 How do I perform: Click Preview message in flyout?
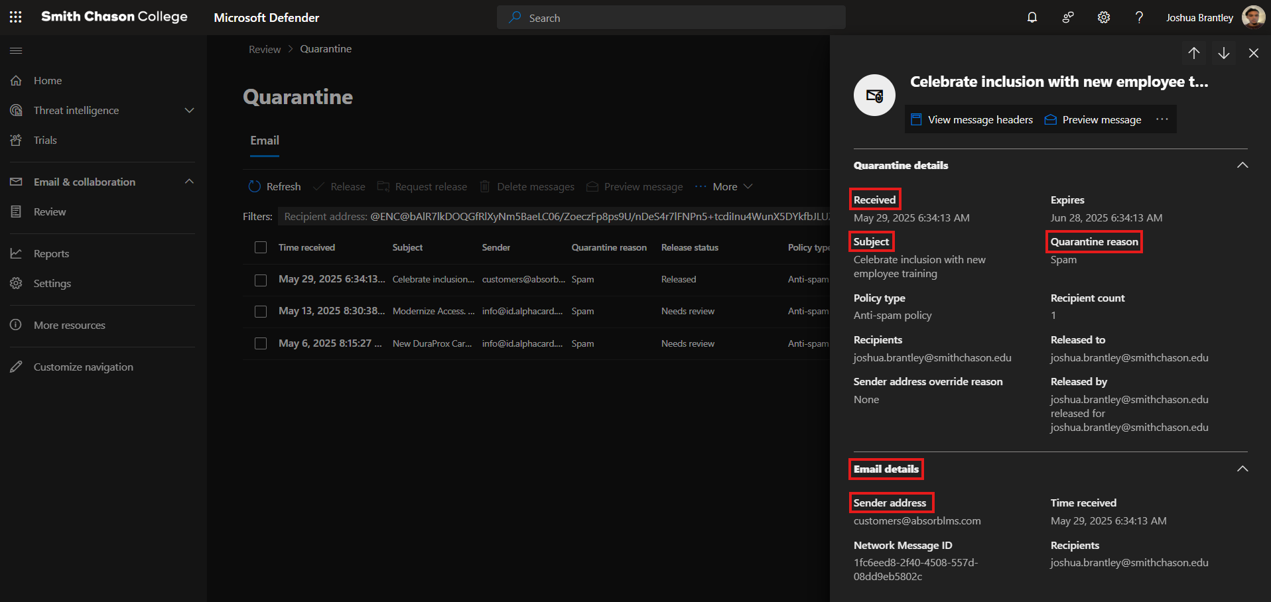click(1093, 119)
